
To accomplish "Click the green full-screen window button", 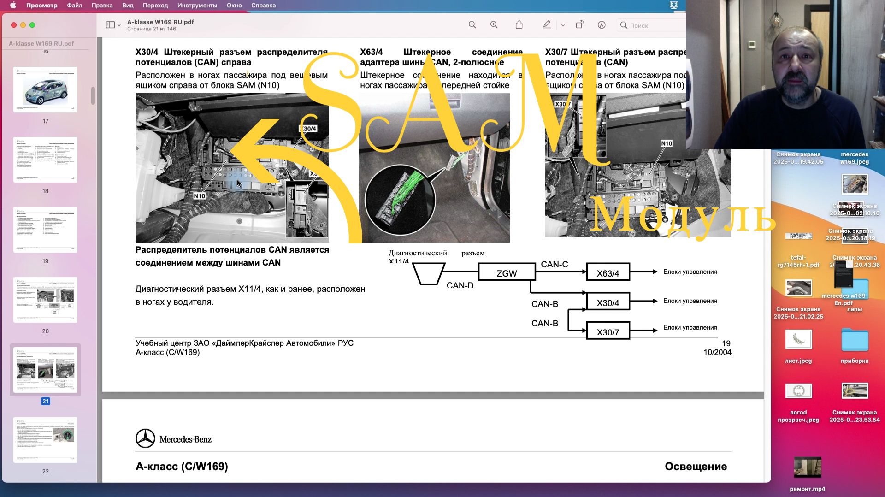I will [x=32, y=25].
